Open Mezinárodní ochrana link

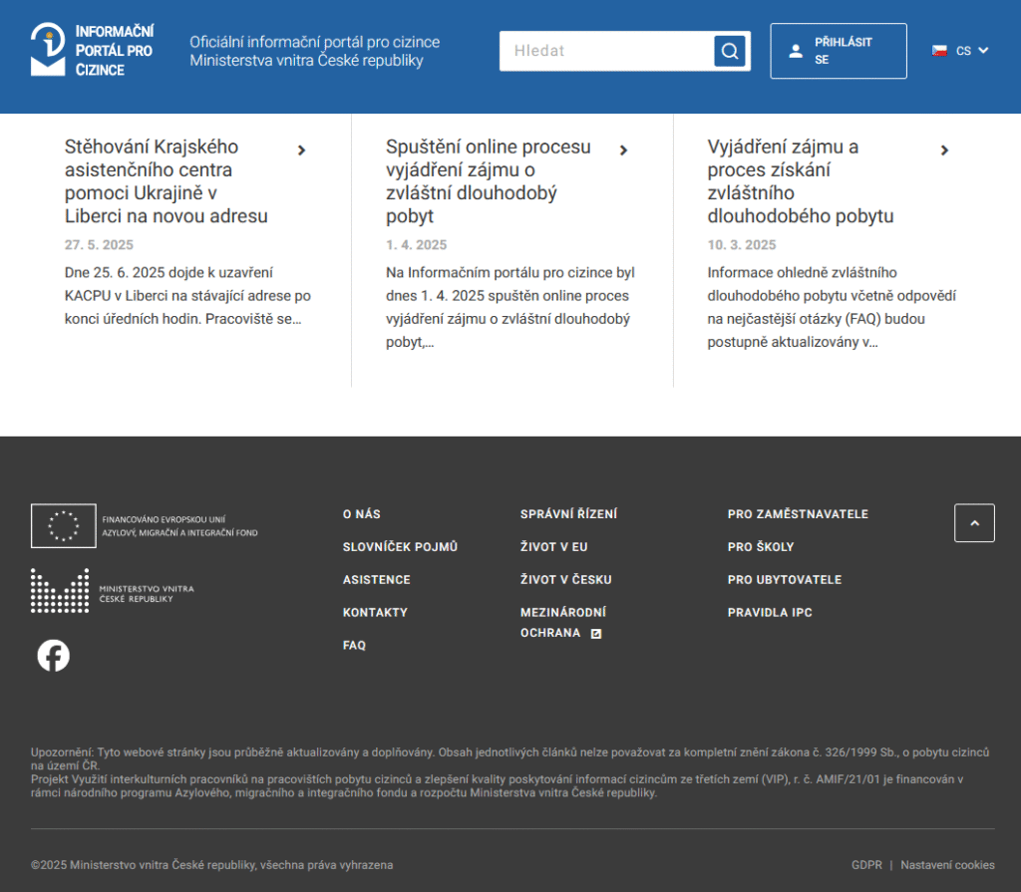point(562,623)
